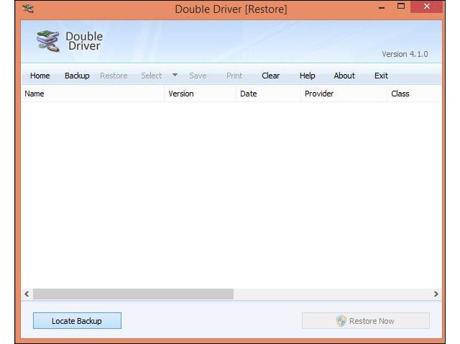Open the Help menu
Screen dimensions: 460x344
307,76
